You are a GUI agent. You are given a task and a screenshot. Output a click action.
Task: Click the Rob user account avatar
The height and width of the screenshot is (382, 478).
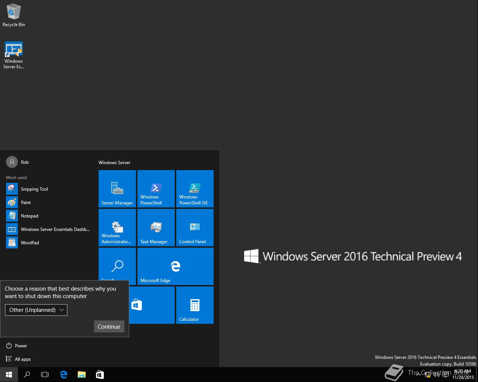pyautogui.click(x=12, y=162)
